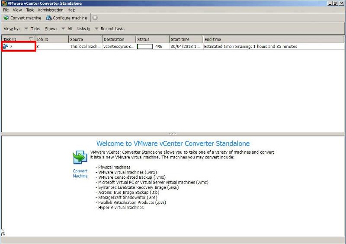Sort by the Source column header
Image resolution: width=346 pixels, height=244 pixels.
86,39
